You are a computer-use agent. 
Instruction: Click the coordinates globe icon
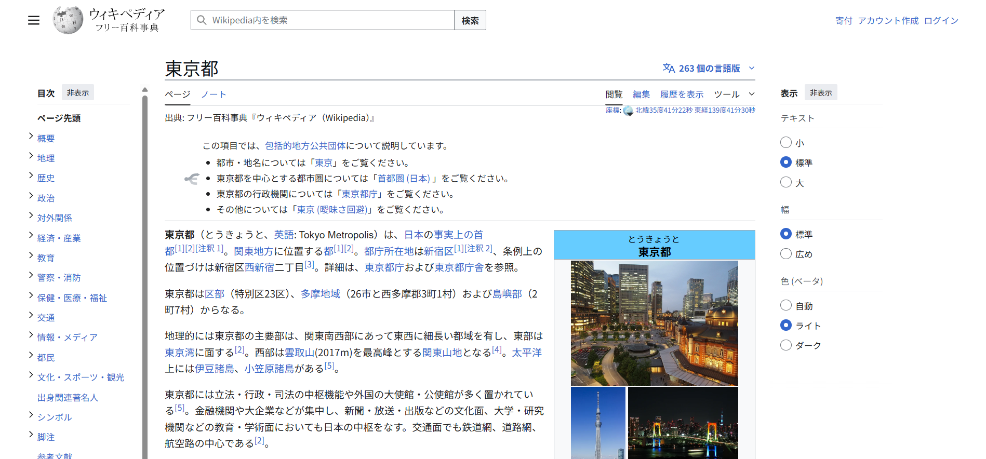click(628, 111)
